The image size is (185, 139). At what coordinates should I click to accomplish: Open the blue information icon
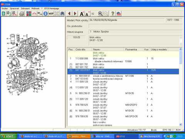pyautogui.click(x=45, y=14)
